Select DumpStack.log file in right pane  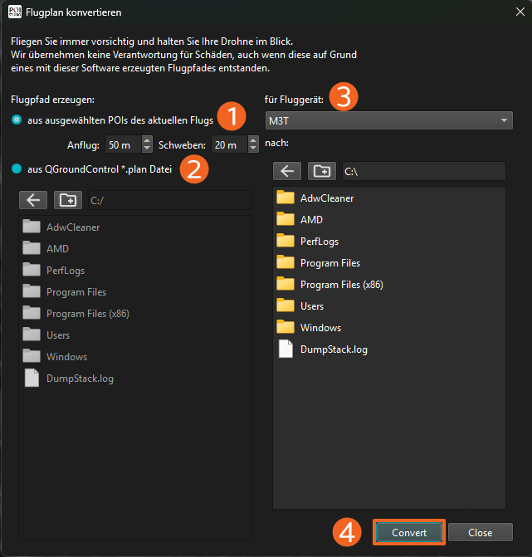tap(333, 349)
